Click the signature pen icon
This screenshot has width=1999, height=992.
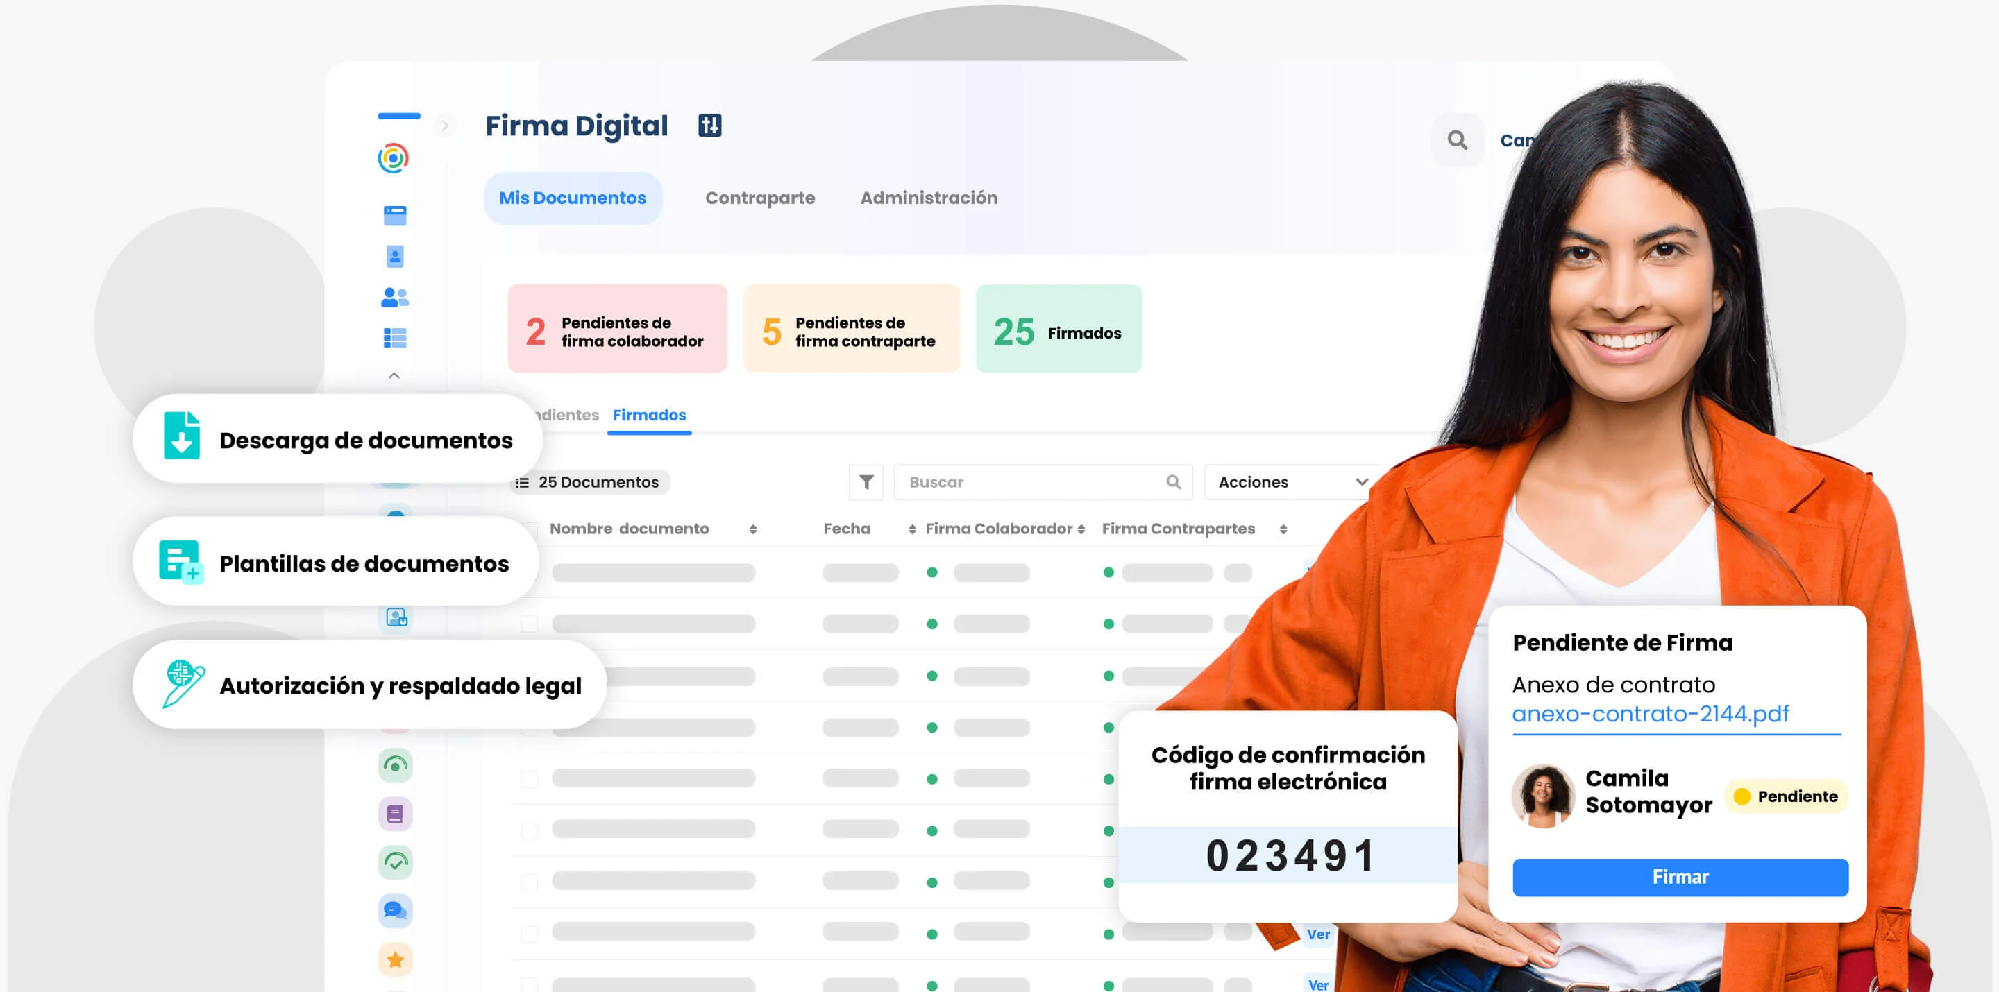(x=183, y=683)
